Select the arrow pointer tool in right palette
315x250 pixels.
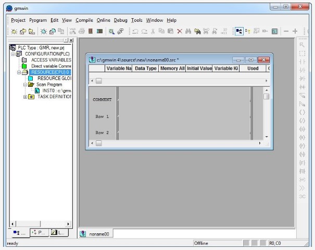click(x=302, y=45)
